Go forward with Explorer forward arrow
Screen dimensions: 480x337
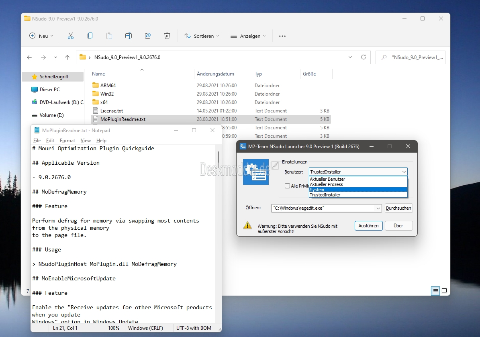pos(43,57)
